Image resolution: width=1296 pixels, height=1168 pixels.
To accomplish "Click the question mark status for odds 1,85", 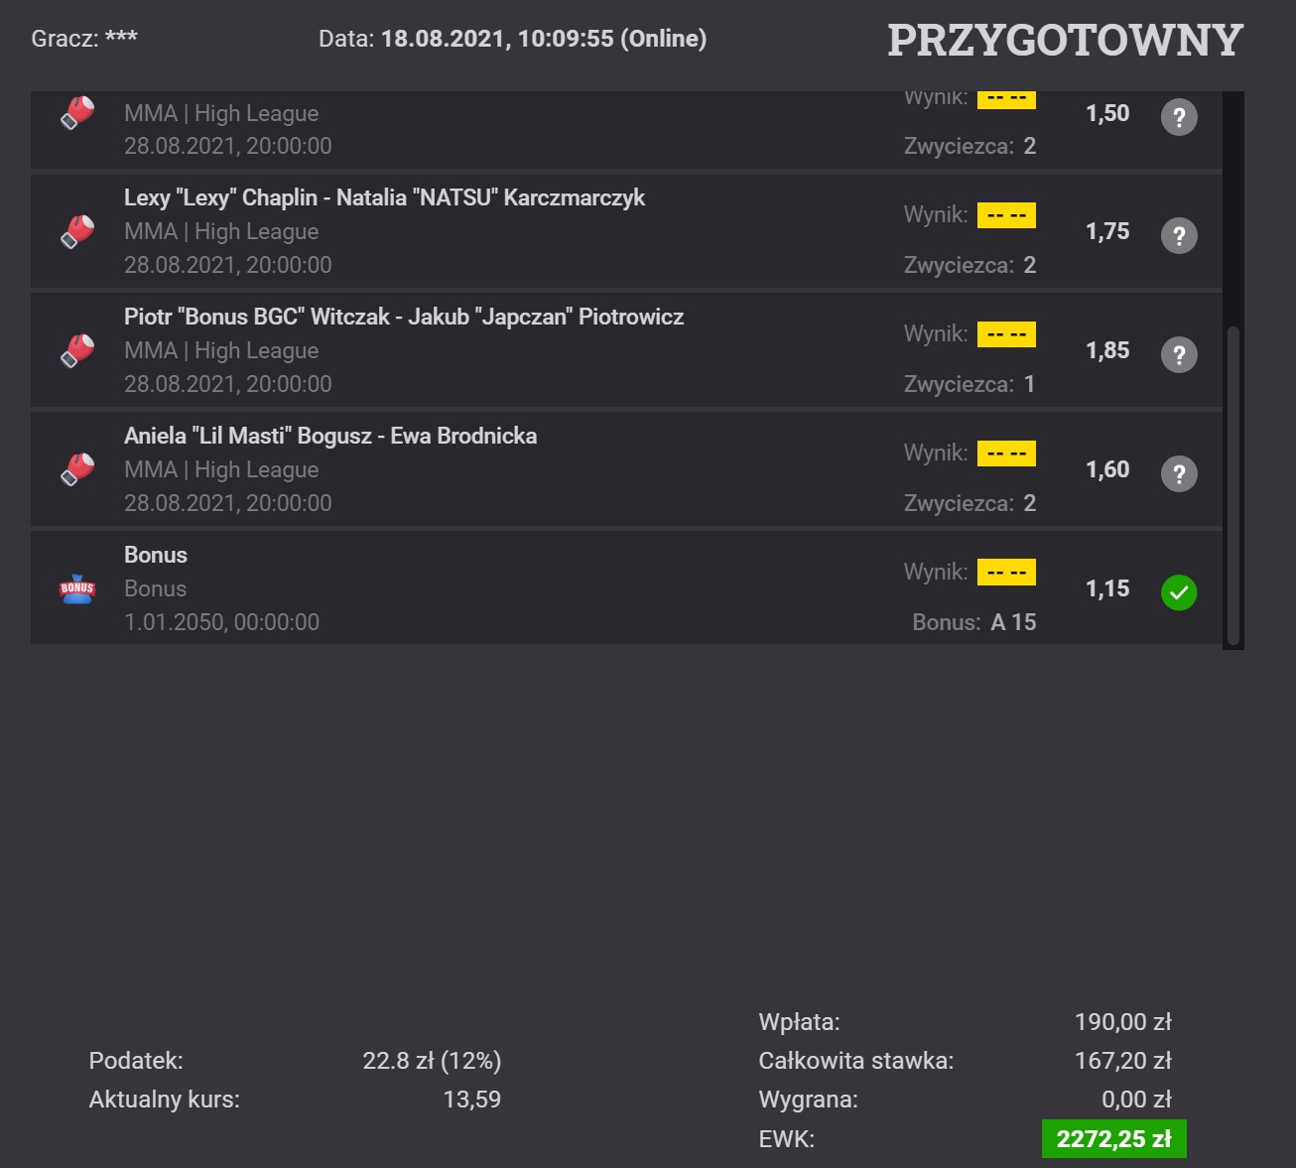I will (1179, 354).
